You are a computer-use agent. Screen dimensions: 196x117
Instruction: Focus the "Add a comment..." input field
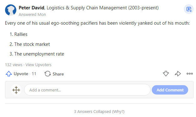(87, 90)
